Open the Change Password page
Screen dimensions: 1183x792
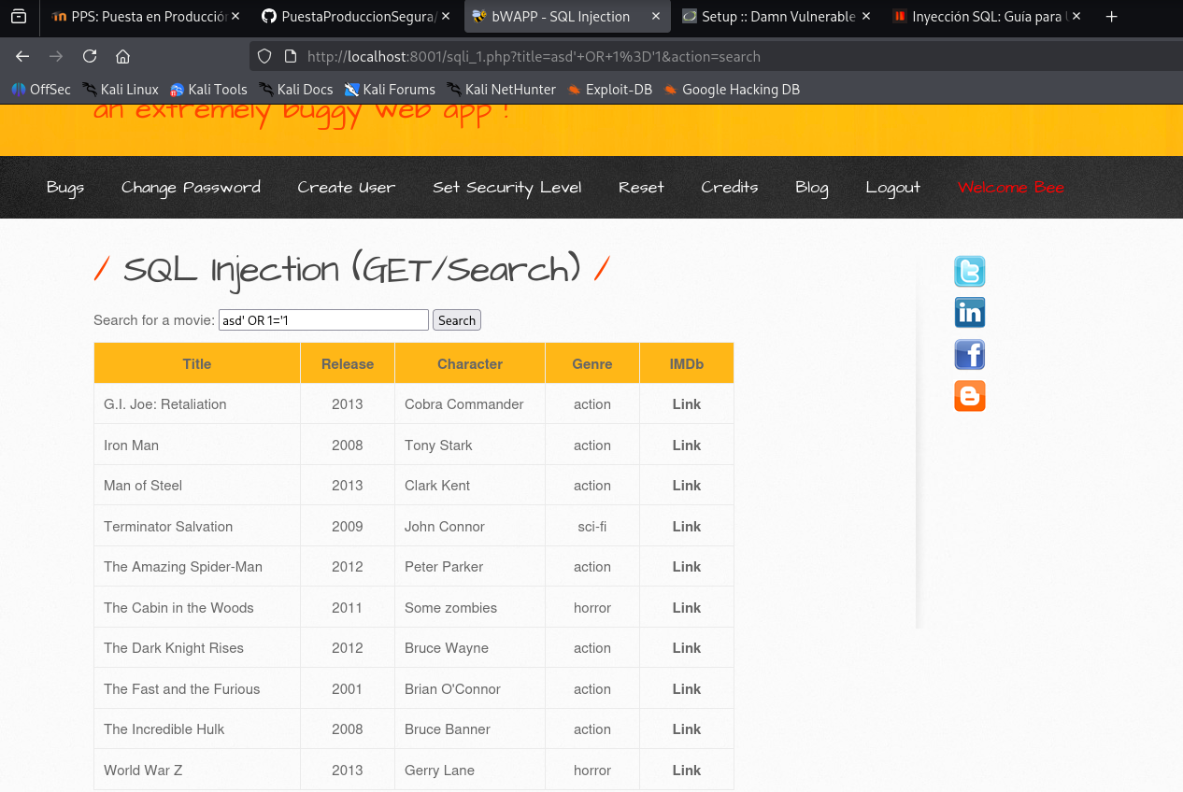(x=191, y=188)
